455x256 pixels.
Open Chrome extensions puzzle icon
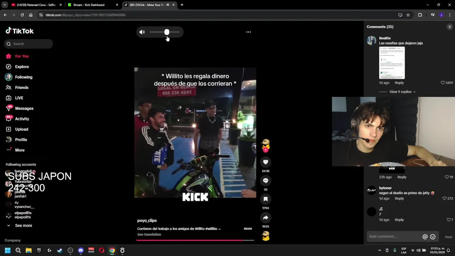(420, 15)
